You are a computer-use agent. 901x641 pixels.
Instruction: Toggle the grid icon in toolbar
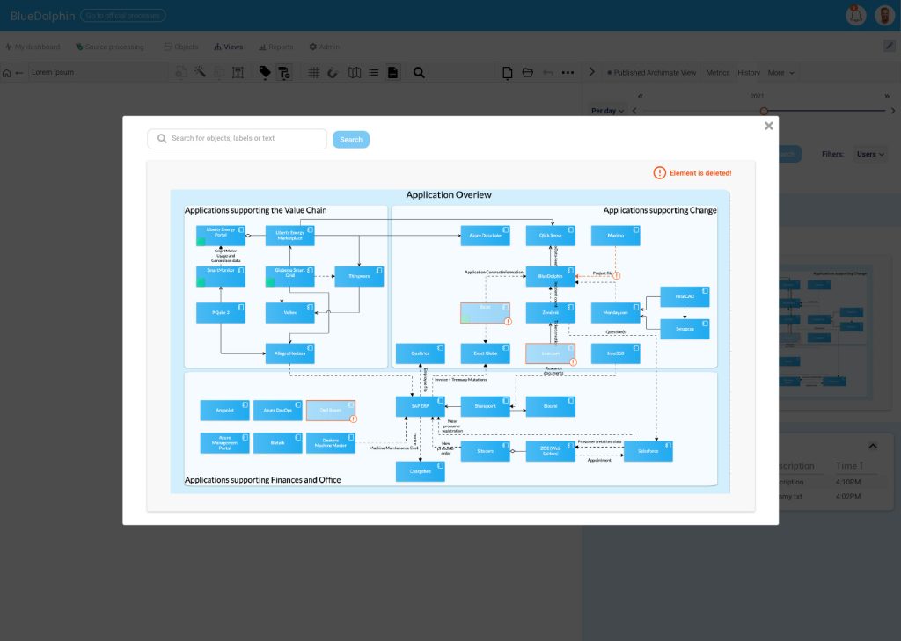pyautogui.click(x=314, y=73)
